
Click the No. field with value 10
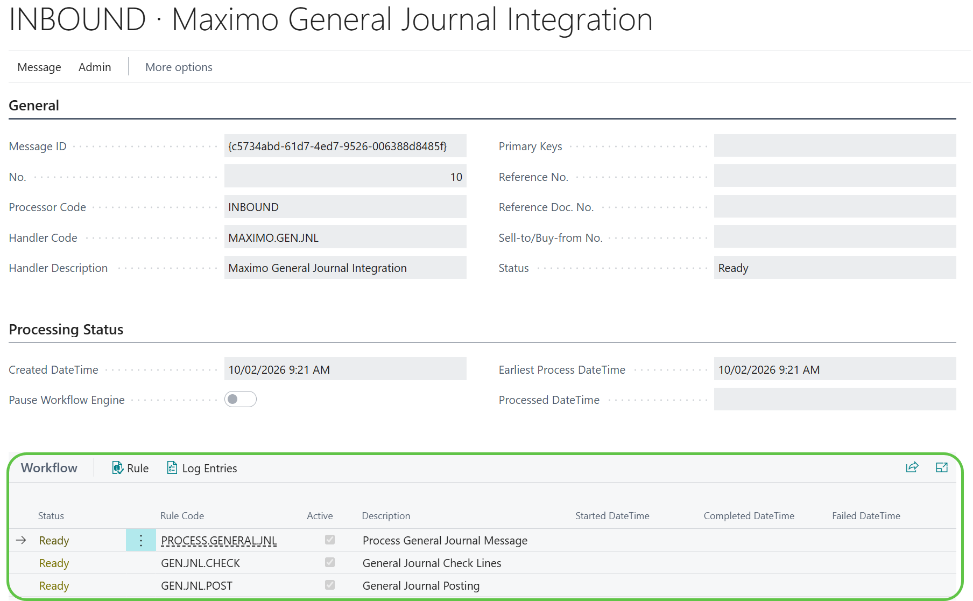[346, 177]
